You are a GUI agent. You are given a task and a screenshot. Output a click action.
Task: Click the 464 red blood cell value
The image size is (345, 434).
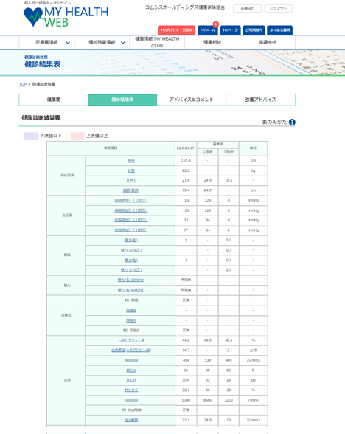point(186,360)
